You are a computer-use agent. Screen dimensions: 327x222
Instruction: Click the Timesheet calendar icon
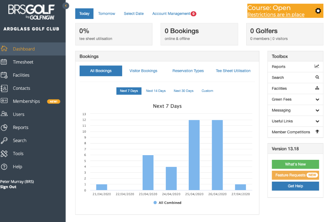(4, 62)
